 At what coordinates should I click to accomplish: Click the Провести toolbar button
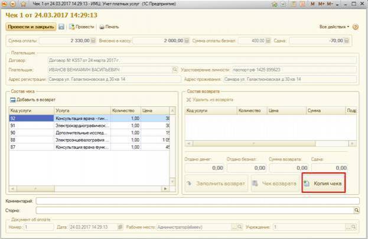coord(82,27)
